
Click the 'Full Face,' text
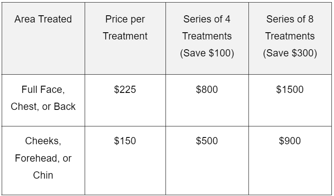(43, 90)
